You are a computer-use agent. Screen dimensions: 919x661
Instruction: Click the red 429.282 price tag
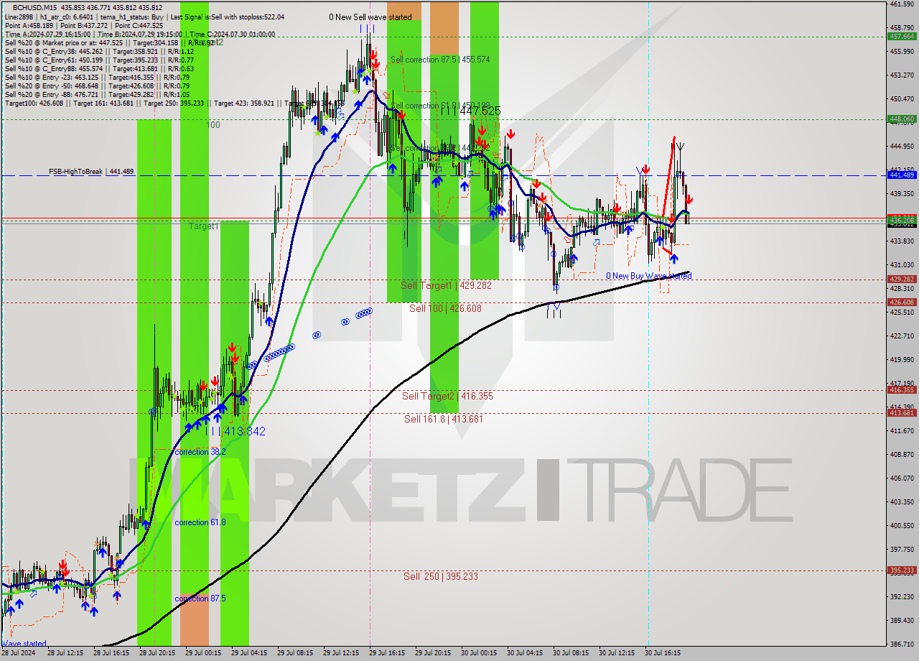[902, 279]
